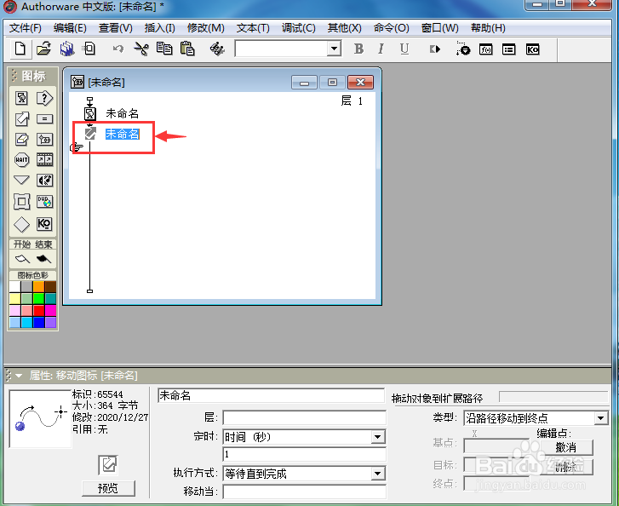The image size is (619, 506).
Task: Select the Motion icon in palette
Action: [x=22, y=118]
